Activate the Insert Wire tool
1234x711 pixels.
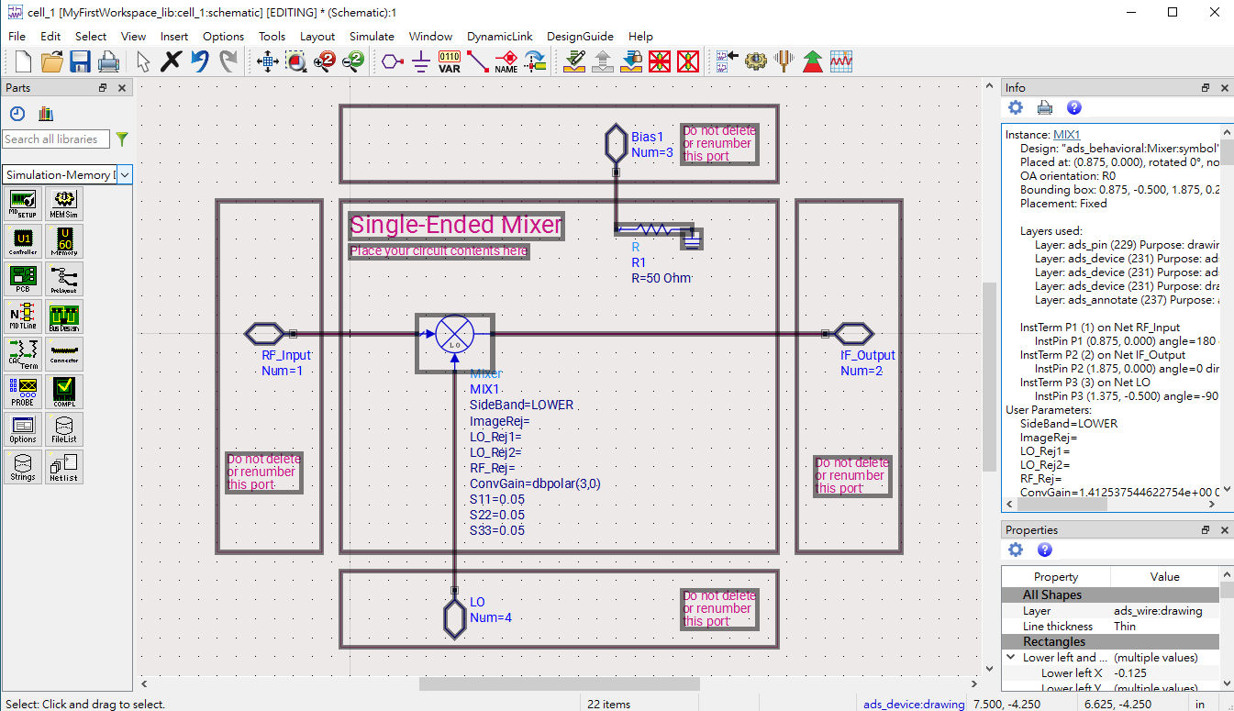point(477,61)
